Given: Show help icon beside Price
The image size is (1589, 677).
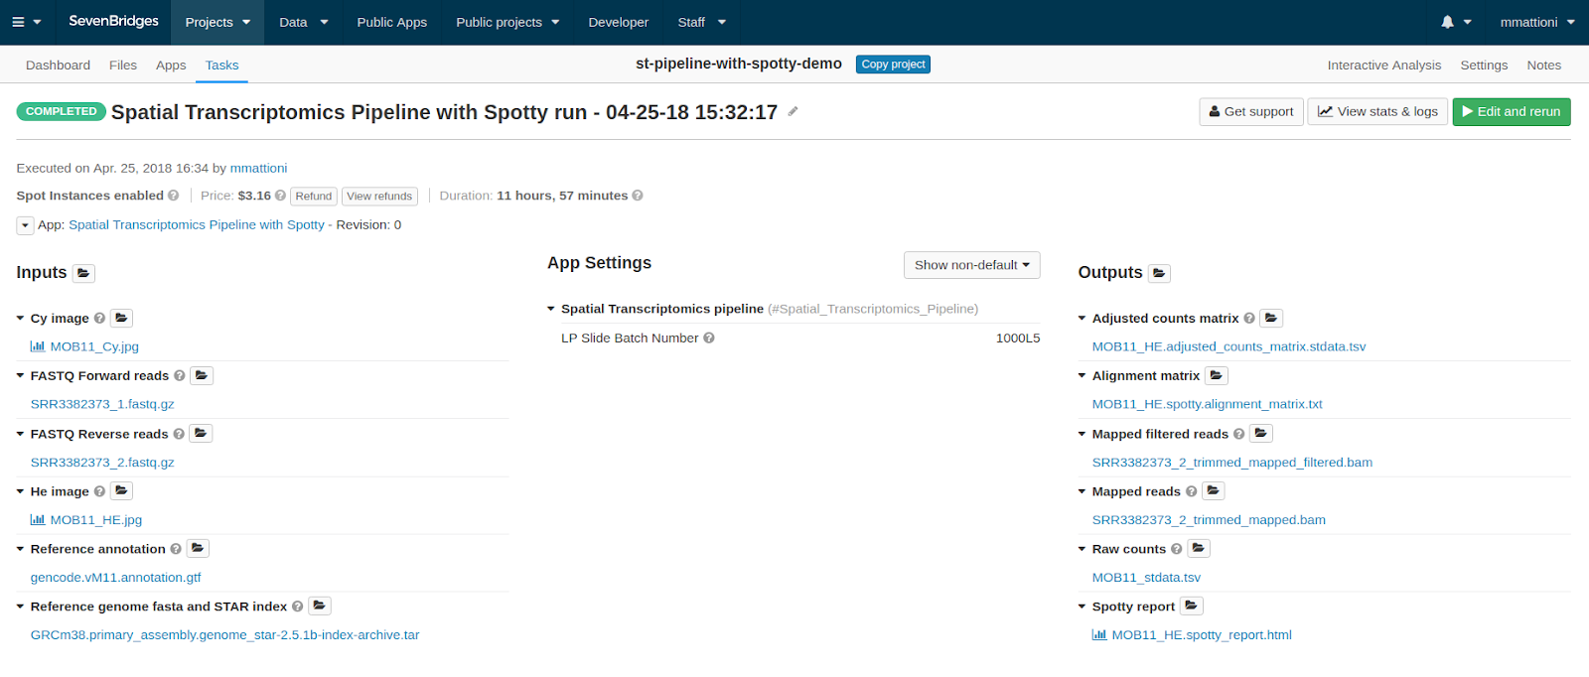Looking at the screenshot, I should (280, 196).
